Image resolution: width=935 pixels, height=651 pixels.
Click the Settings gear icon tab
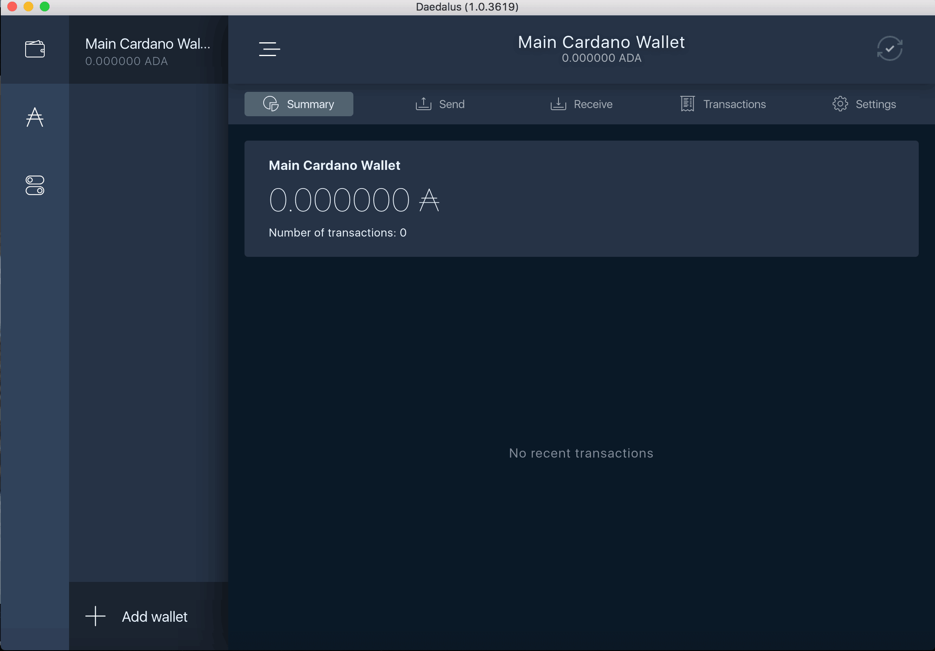[x=838, y=104]
